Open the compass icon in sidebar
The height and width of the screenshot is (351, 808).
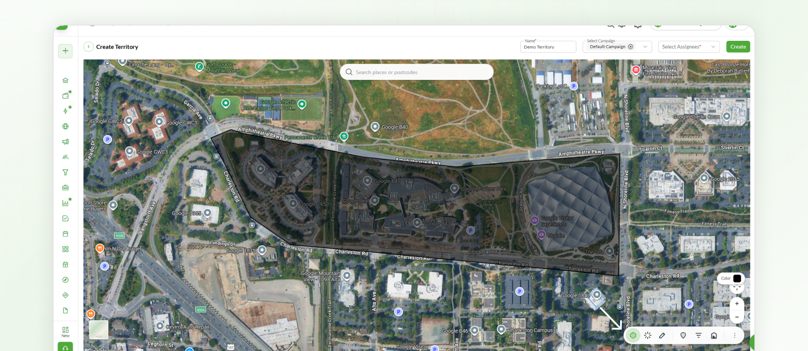pos(65,280)
